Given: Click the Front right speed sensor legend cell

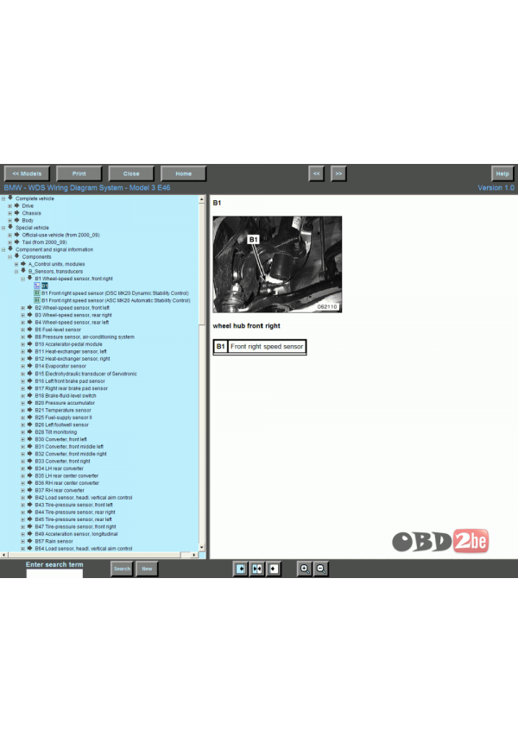Looking at the screenshot, I should (267, 346).
